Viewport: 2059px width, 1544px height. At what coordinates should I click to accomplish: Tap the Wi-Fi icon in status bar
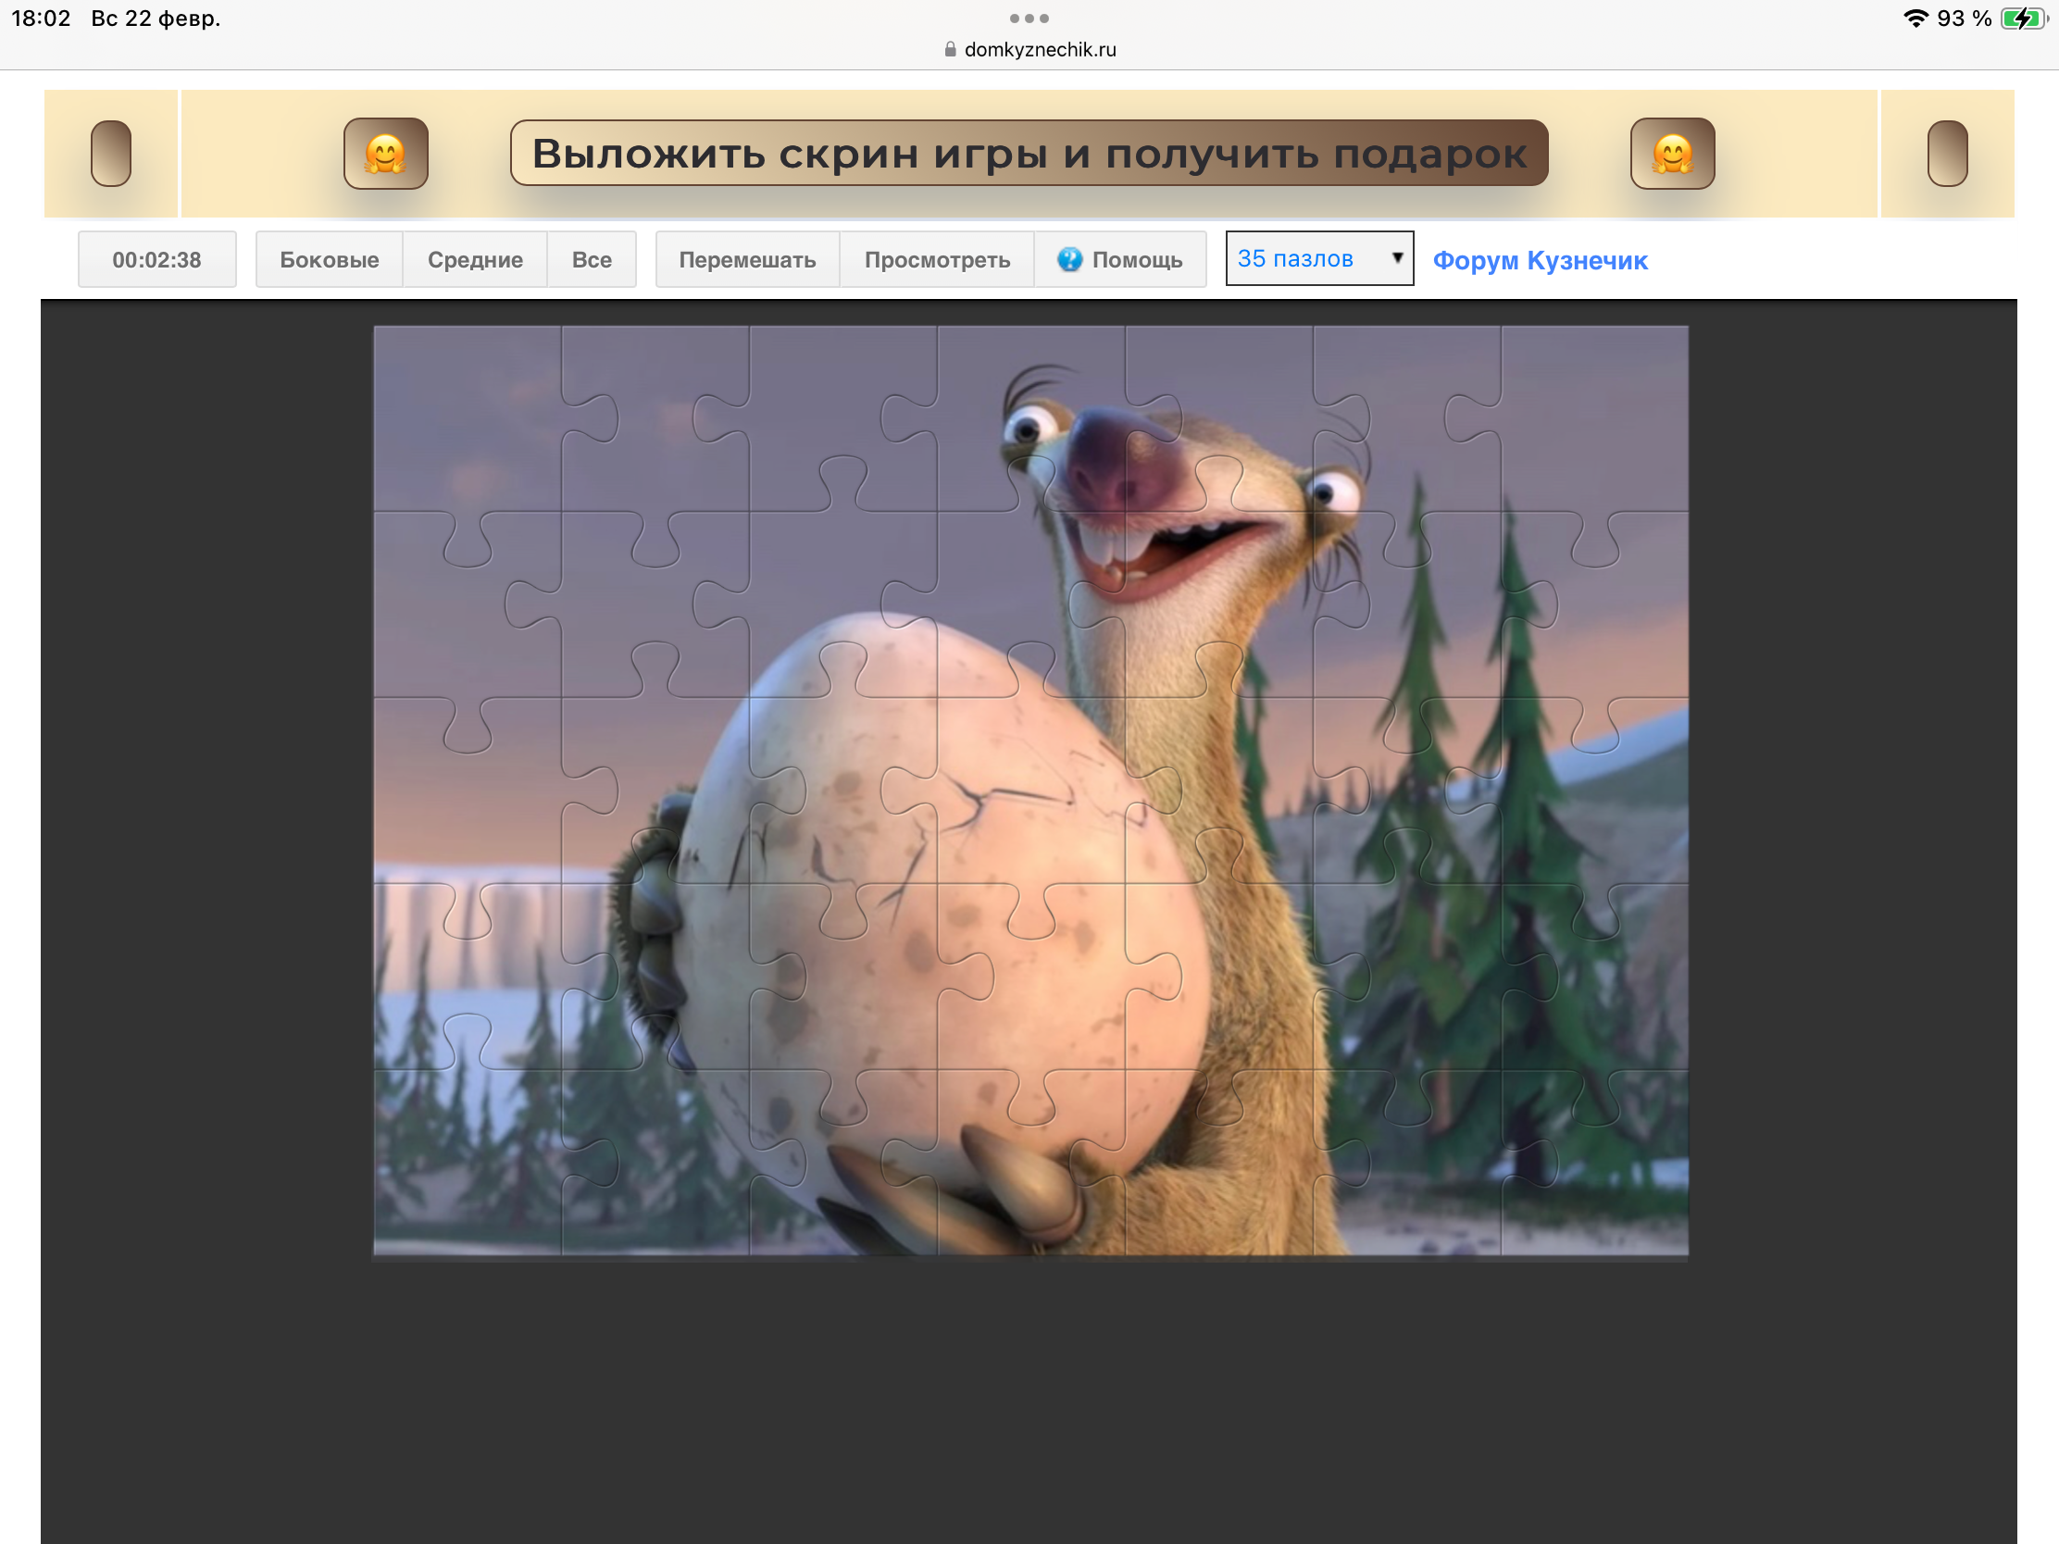click(1915, 19)
